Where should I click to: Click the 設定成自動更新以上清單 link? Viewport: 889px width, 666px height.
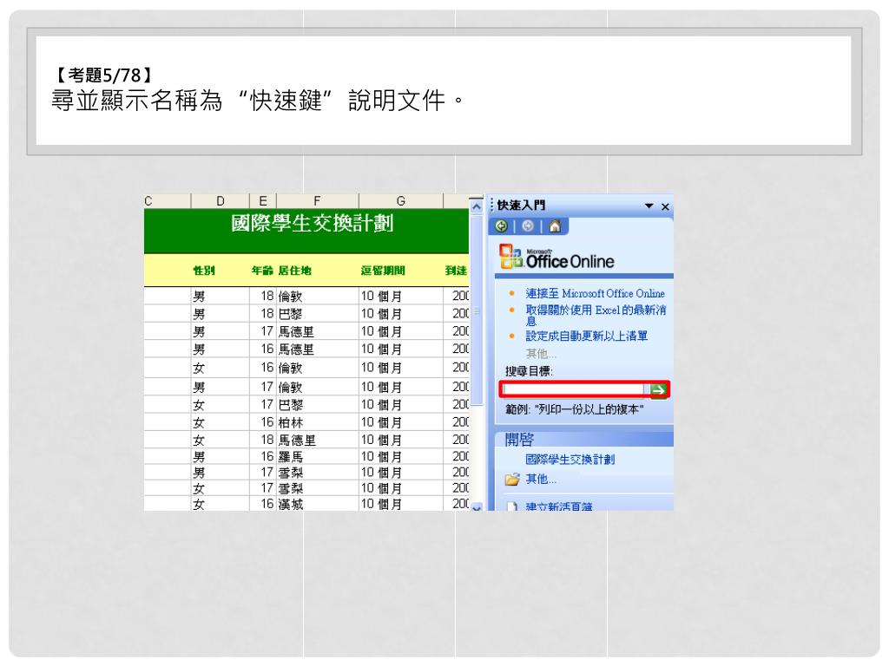tap(586, 336)
